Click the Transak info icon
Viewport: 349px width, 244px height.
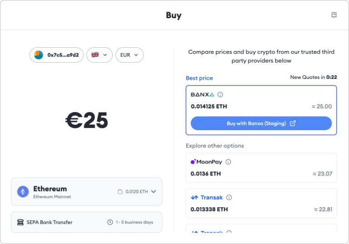(229, 198)
